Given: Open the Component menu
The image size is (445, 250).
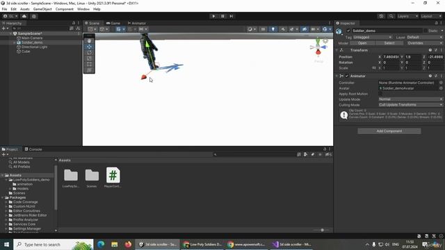Looking at the screenshot, I should pos(65,9).
